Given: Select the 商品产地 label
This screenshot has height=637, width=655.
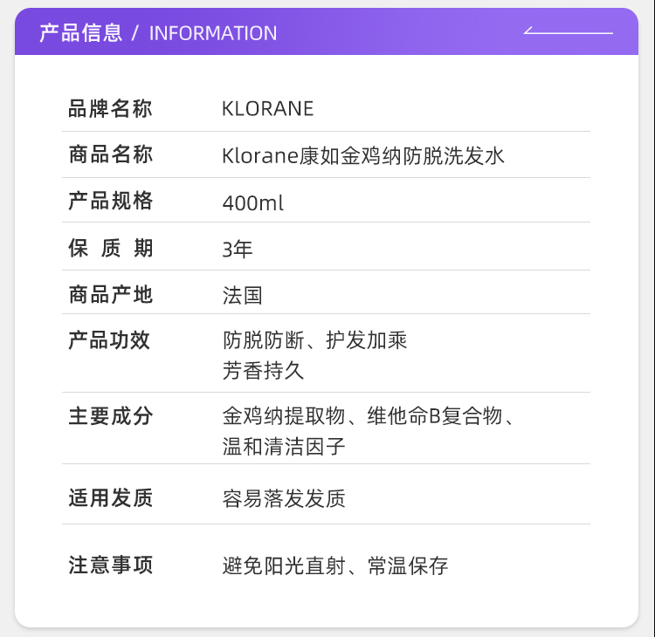Looking at the screenshot, I should pyautogui.click(x=111, y=294).
